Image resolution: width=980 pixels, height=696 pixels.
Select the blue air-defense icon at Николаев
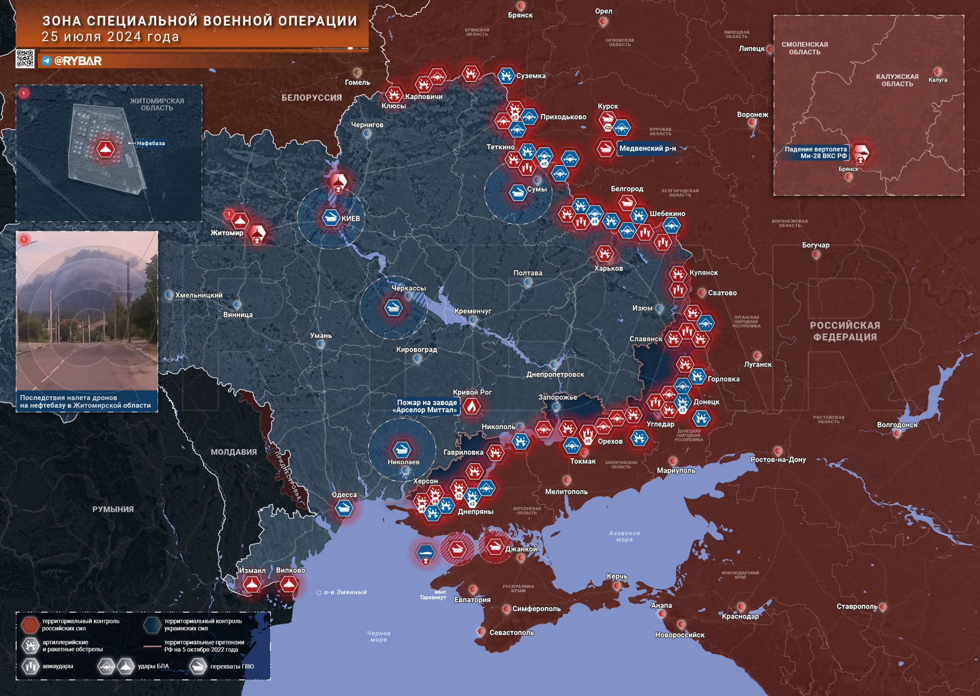[402, 449]
